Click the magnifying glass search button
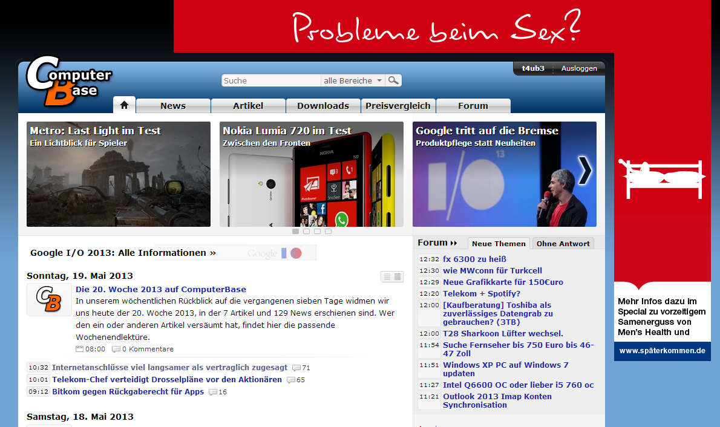Viewport: 720px width, 427px height. [393, 80]
